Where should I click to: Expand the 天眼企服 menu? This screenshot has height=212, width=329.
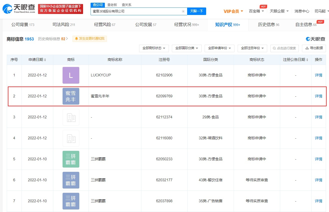(x=279, y=11)
